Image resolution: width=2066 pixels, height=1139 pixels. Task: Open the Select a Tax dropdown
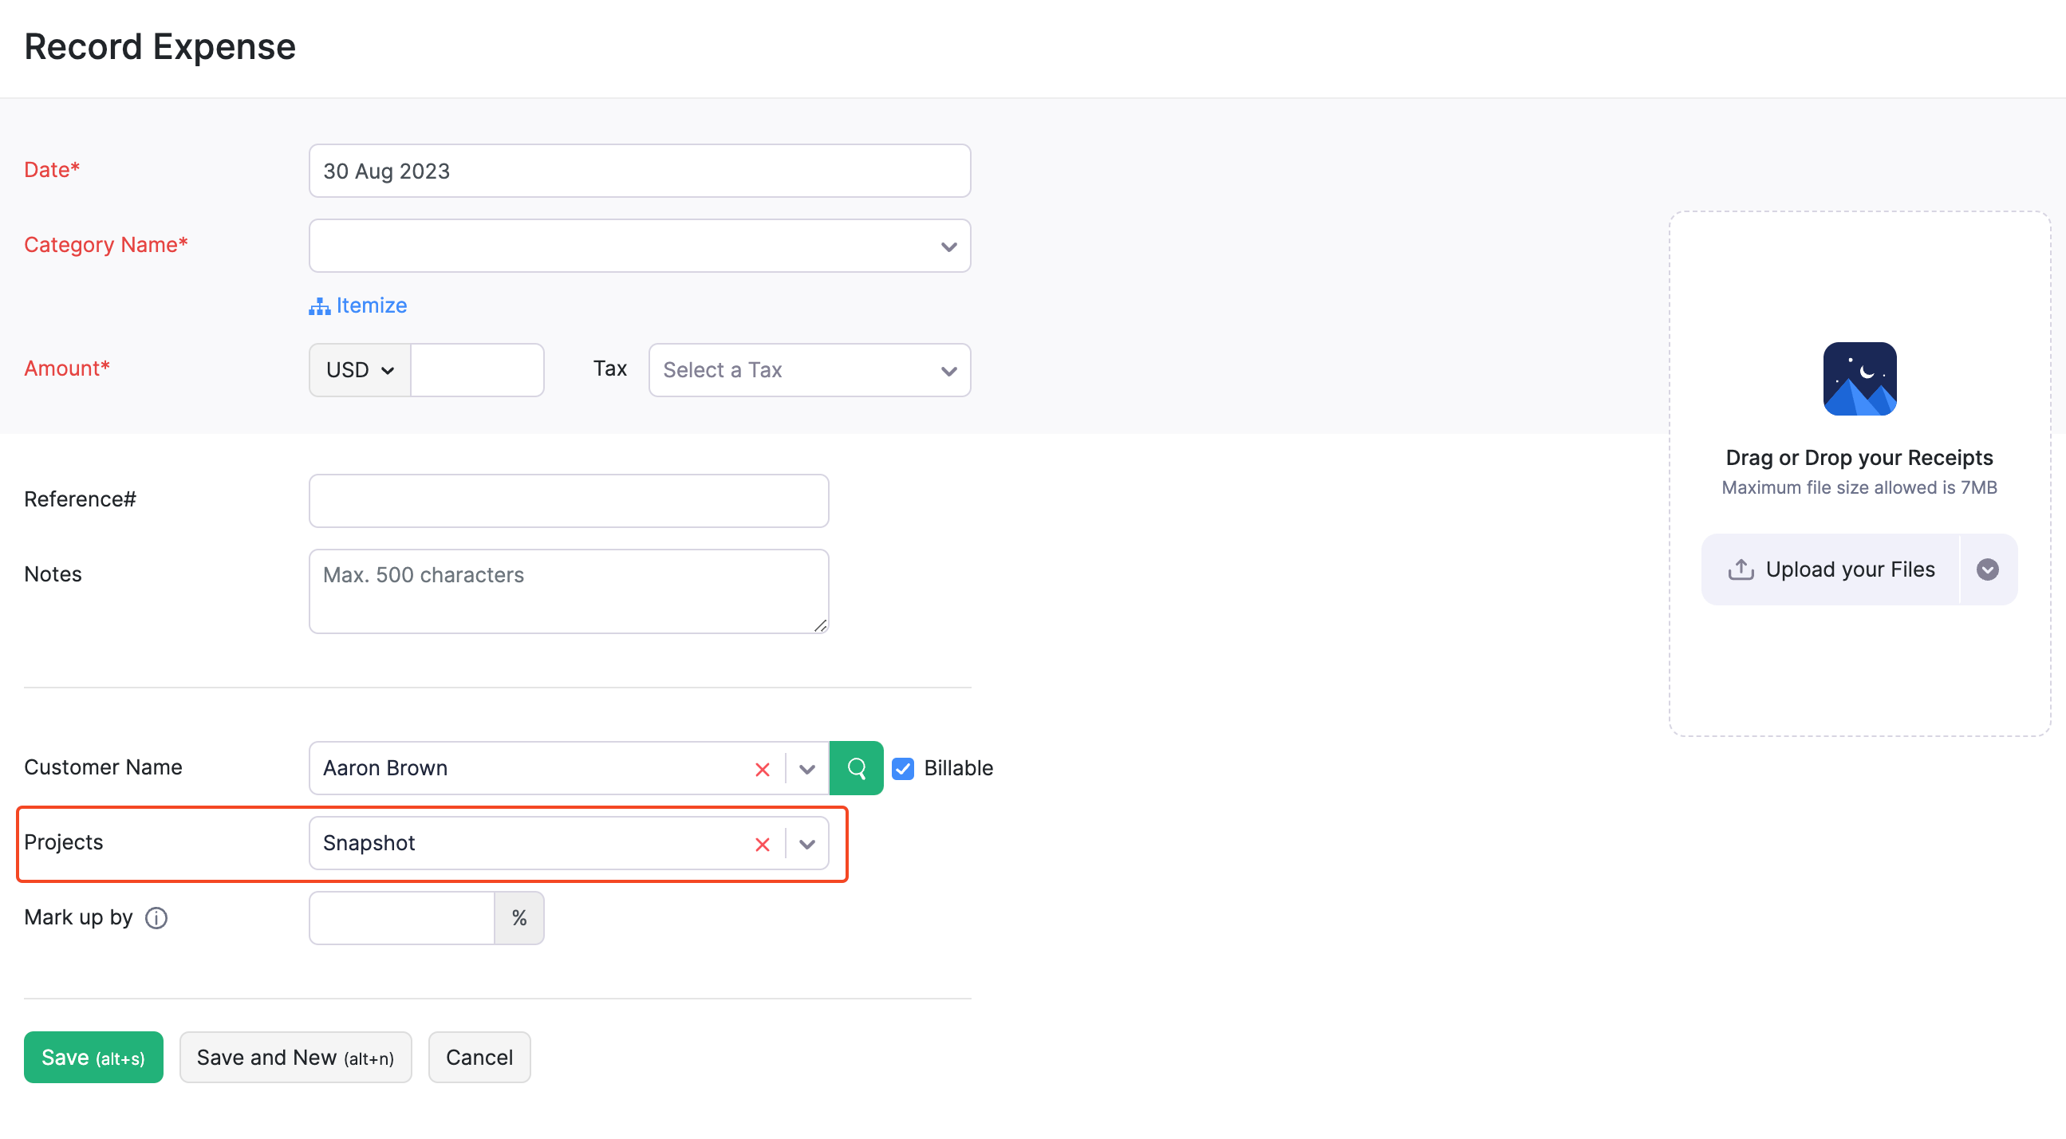tap(808, 370)
